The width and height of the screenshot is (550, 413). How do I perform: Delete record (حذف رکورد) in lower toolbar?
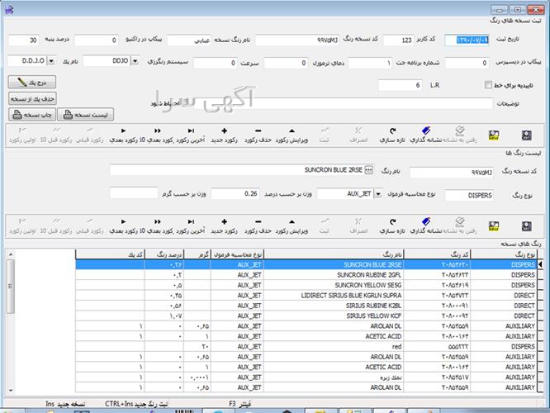pyautogui.click(x=258, y=226)
